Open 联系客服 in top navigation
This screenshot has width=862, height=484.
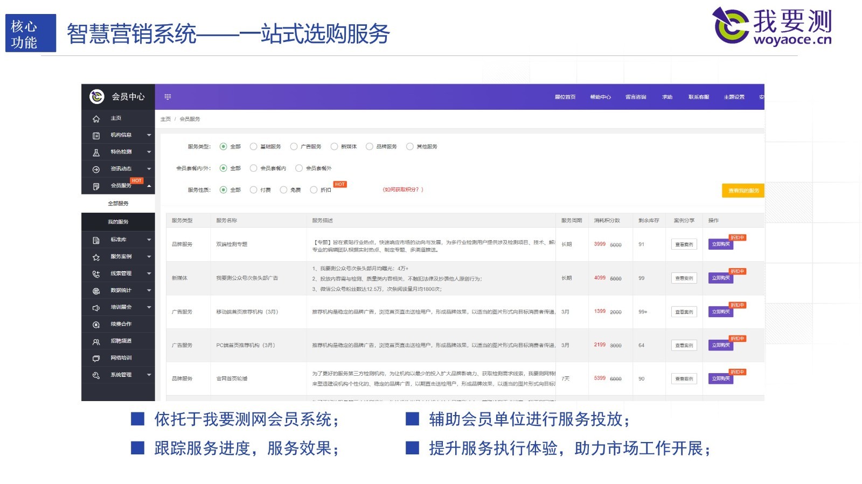[699, 97]
